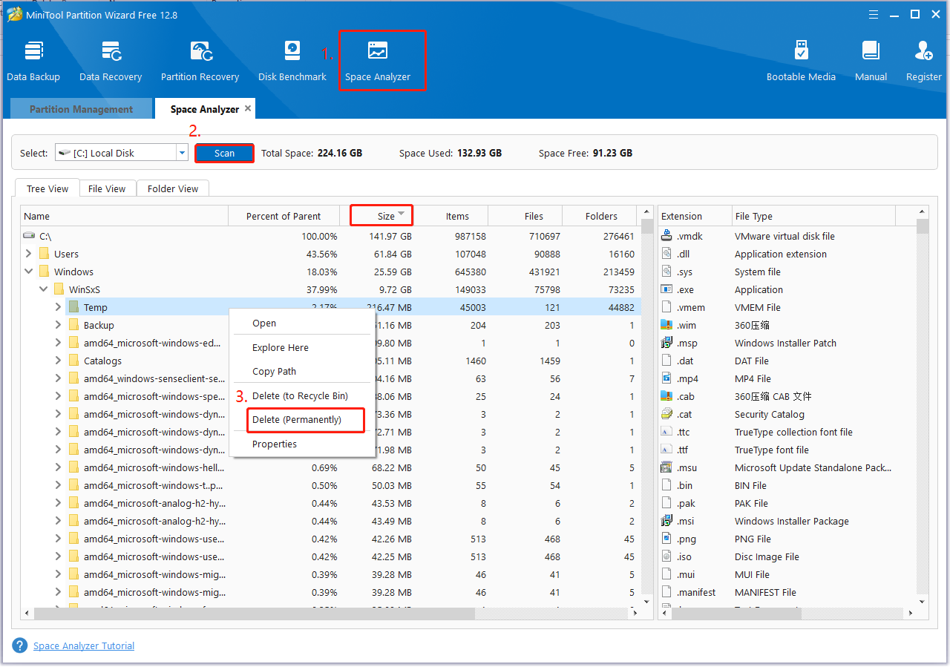Collapse the WinSxS folder
The height and width of the screenshot is (667, 950).
click(x=43, y=289)
